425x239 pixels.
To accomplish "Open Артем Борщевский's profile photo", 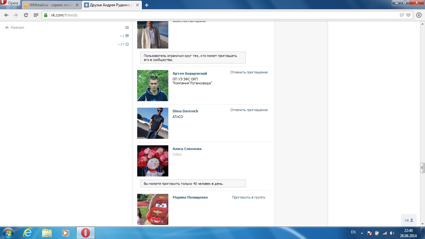I will tap(153, 86).
